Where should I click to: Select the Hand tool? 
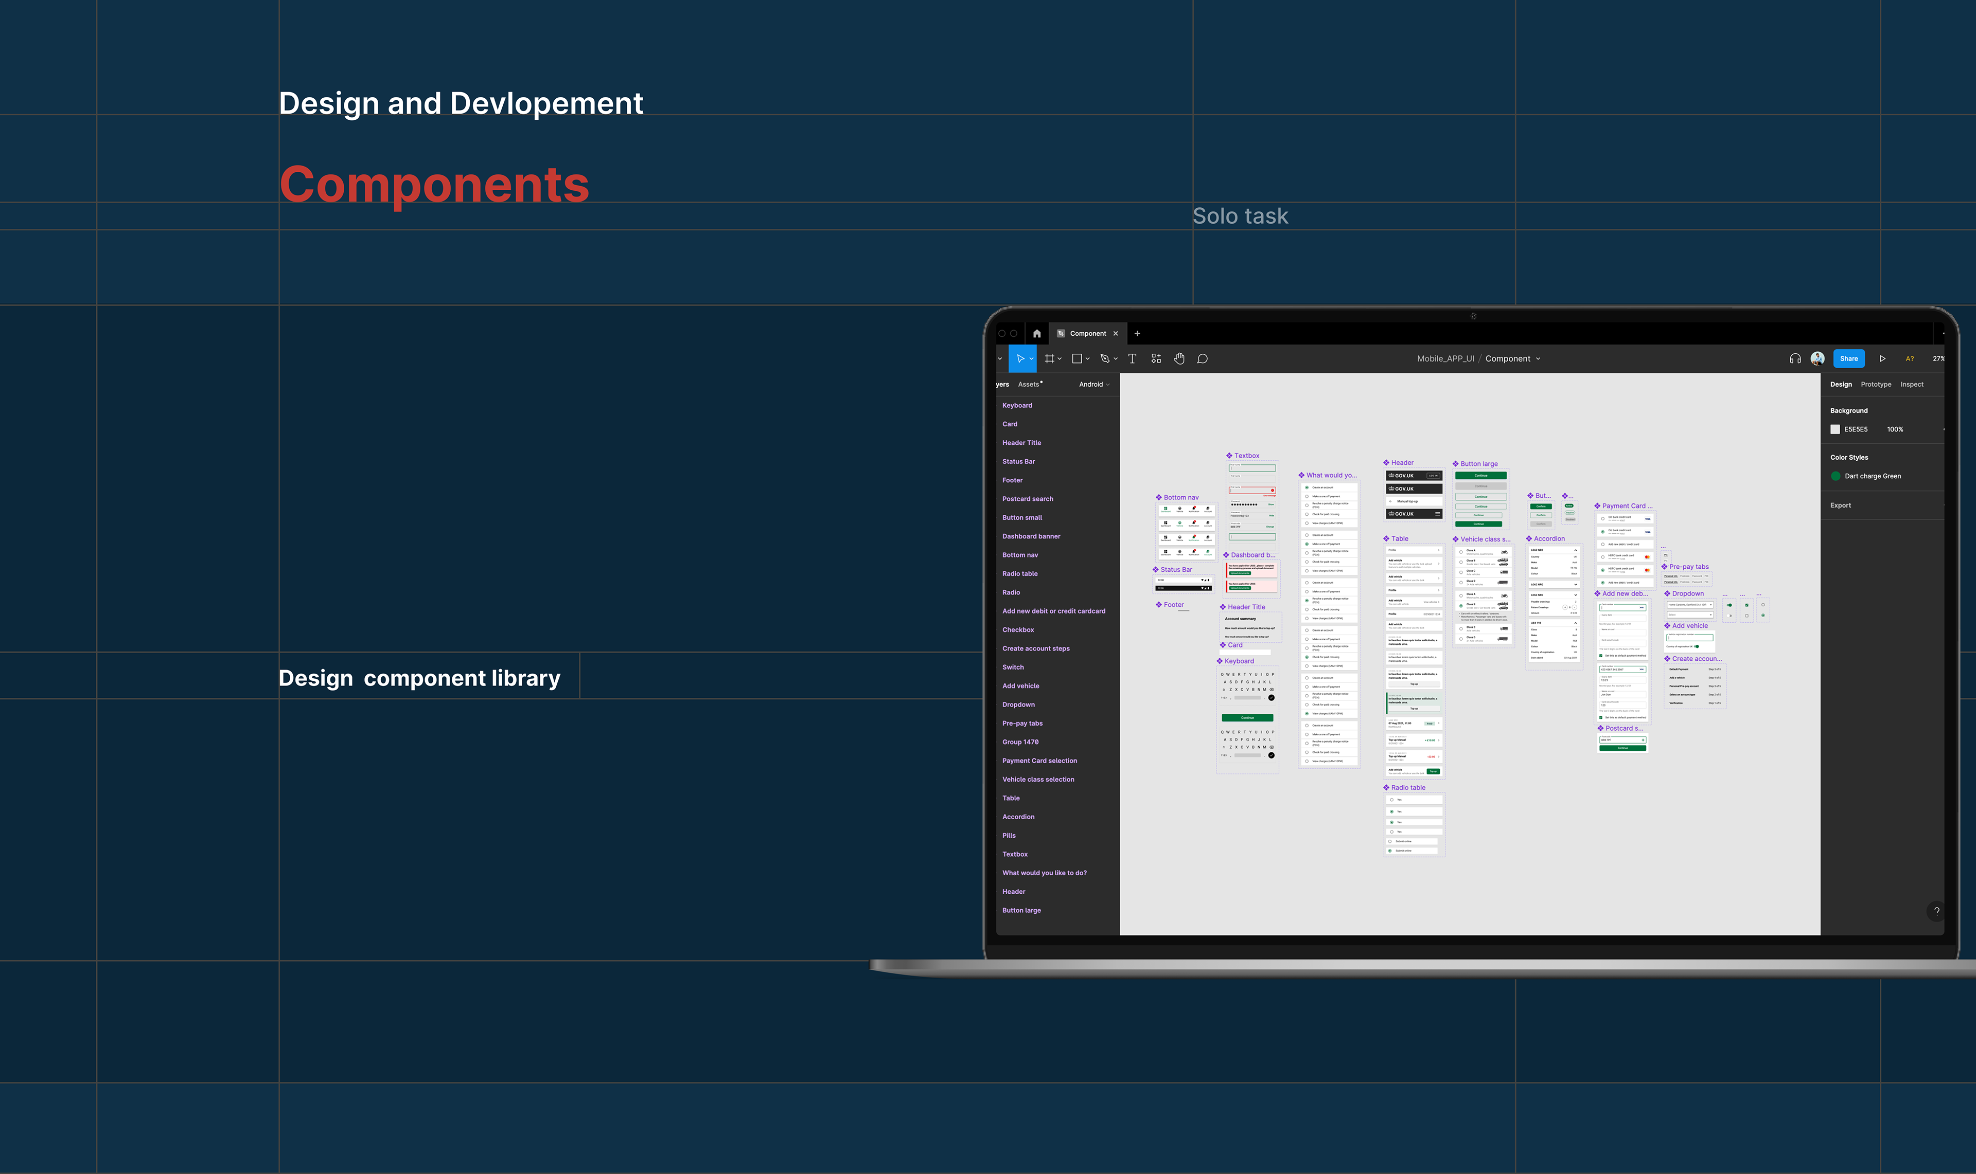pos(1179,359)
